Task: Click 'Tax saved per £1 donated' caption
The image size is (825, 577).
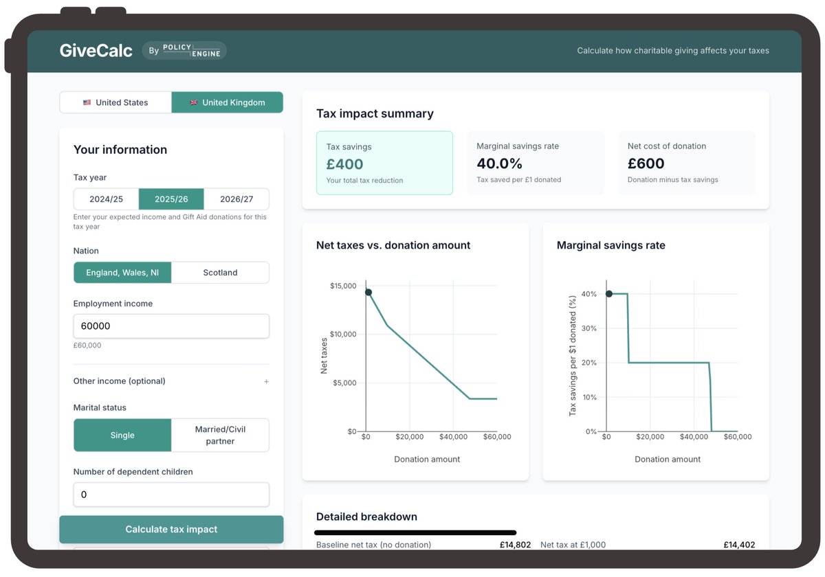Action: (x=519, y=180)
